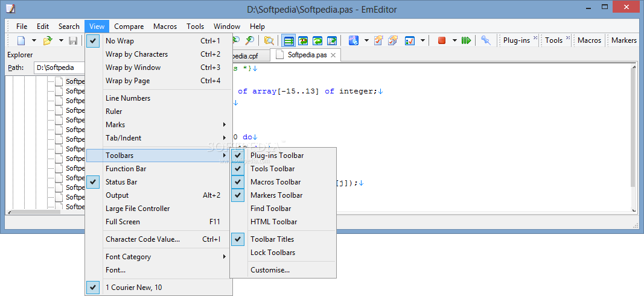
Task: Select Wrap by Page menu item
Action: pyautogui.click(x=159, y=81)
